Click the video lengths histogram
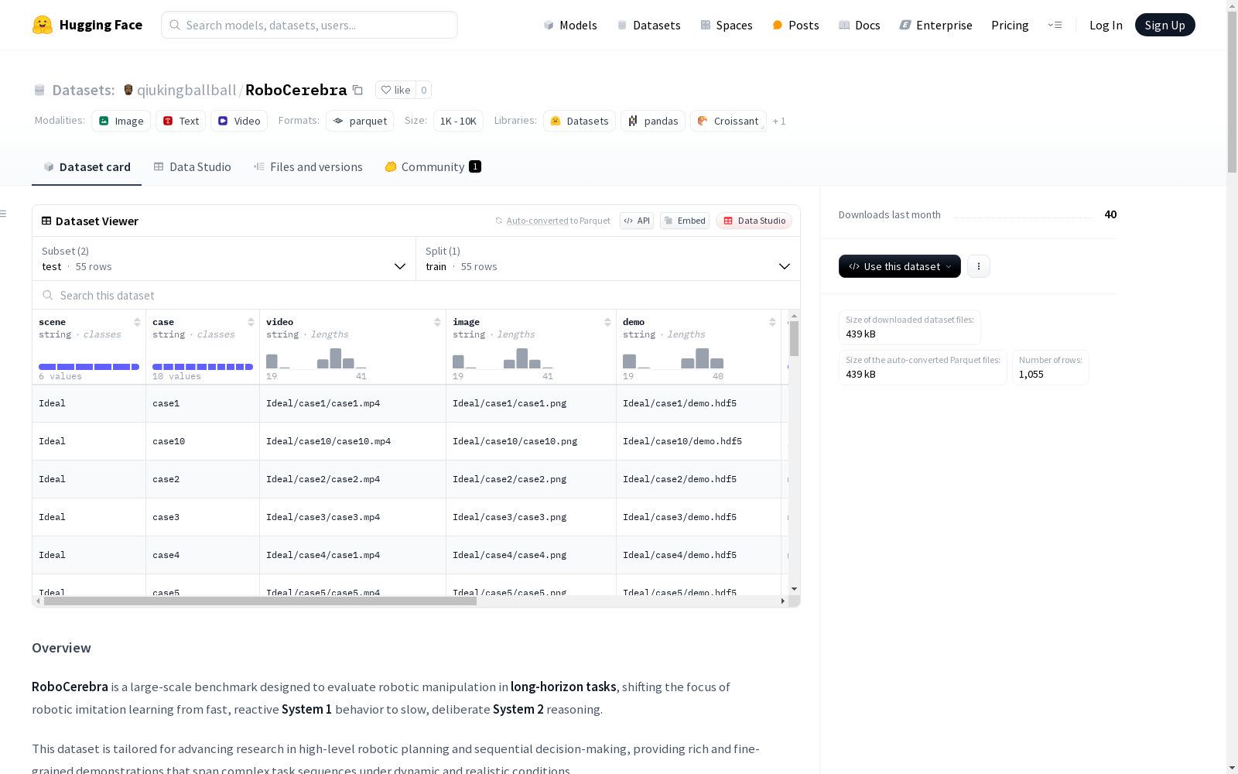Screen dimensions: 1238x774 [316, 358]
